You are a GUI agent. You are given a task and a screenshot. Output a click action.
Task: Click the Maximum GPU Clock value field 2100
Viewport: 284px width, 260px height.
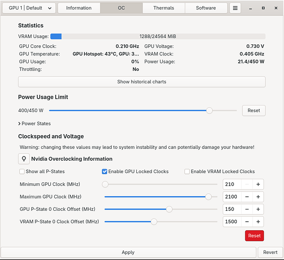click(x=232, y=197)
